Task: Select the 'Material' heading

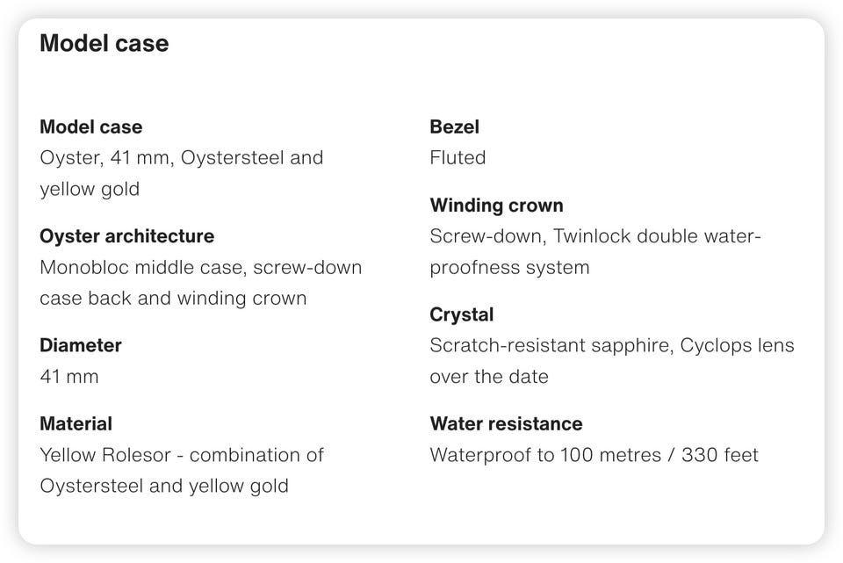Action: 76,423
